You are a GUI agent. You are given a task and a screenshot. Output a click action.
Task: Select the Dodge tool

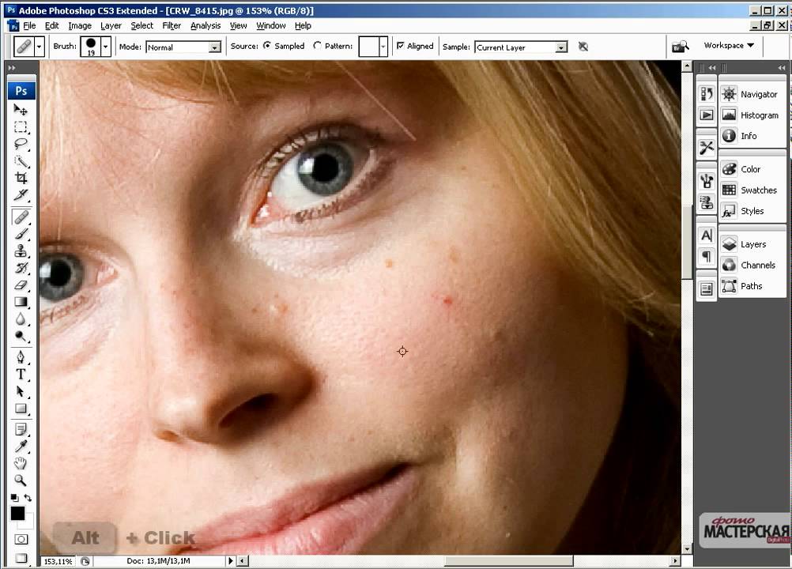21,336
